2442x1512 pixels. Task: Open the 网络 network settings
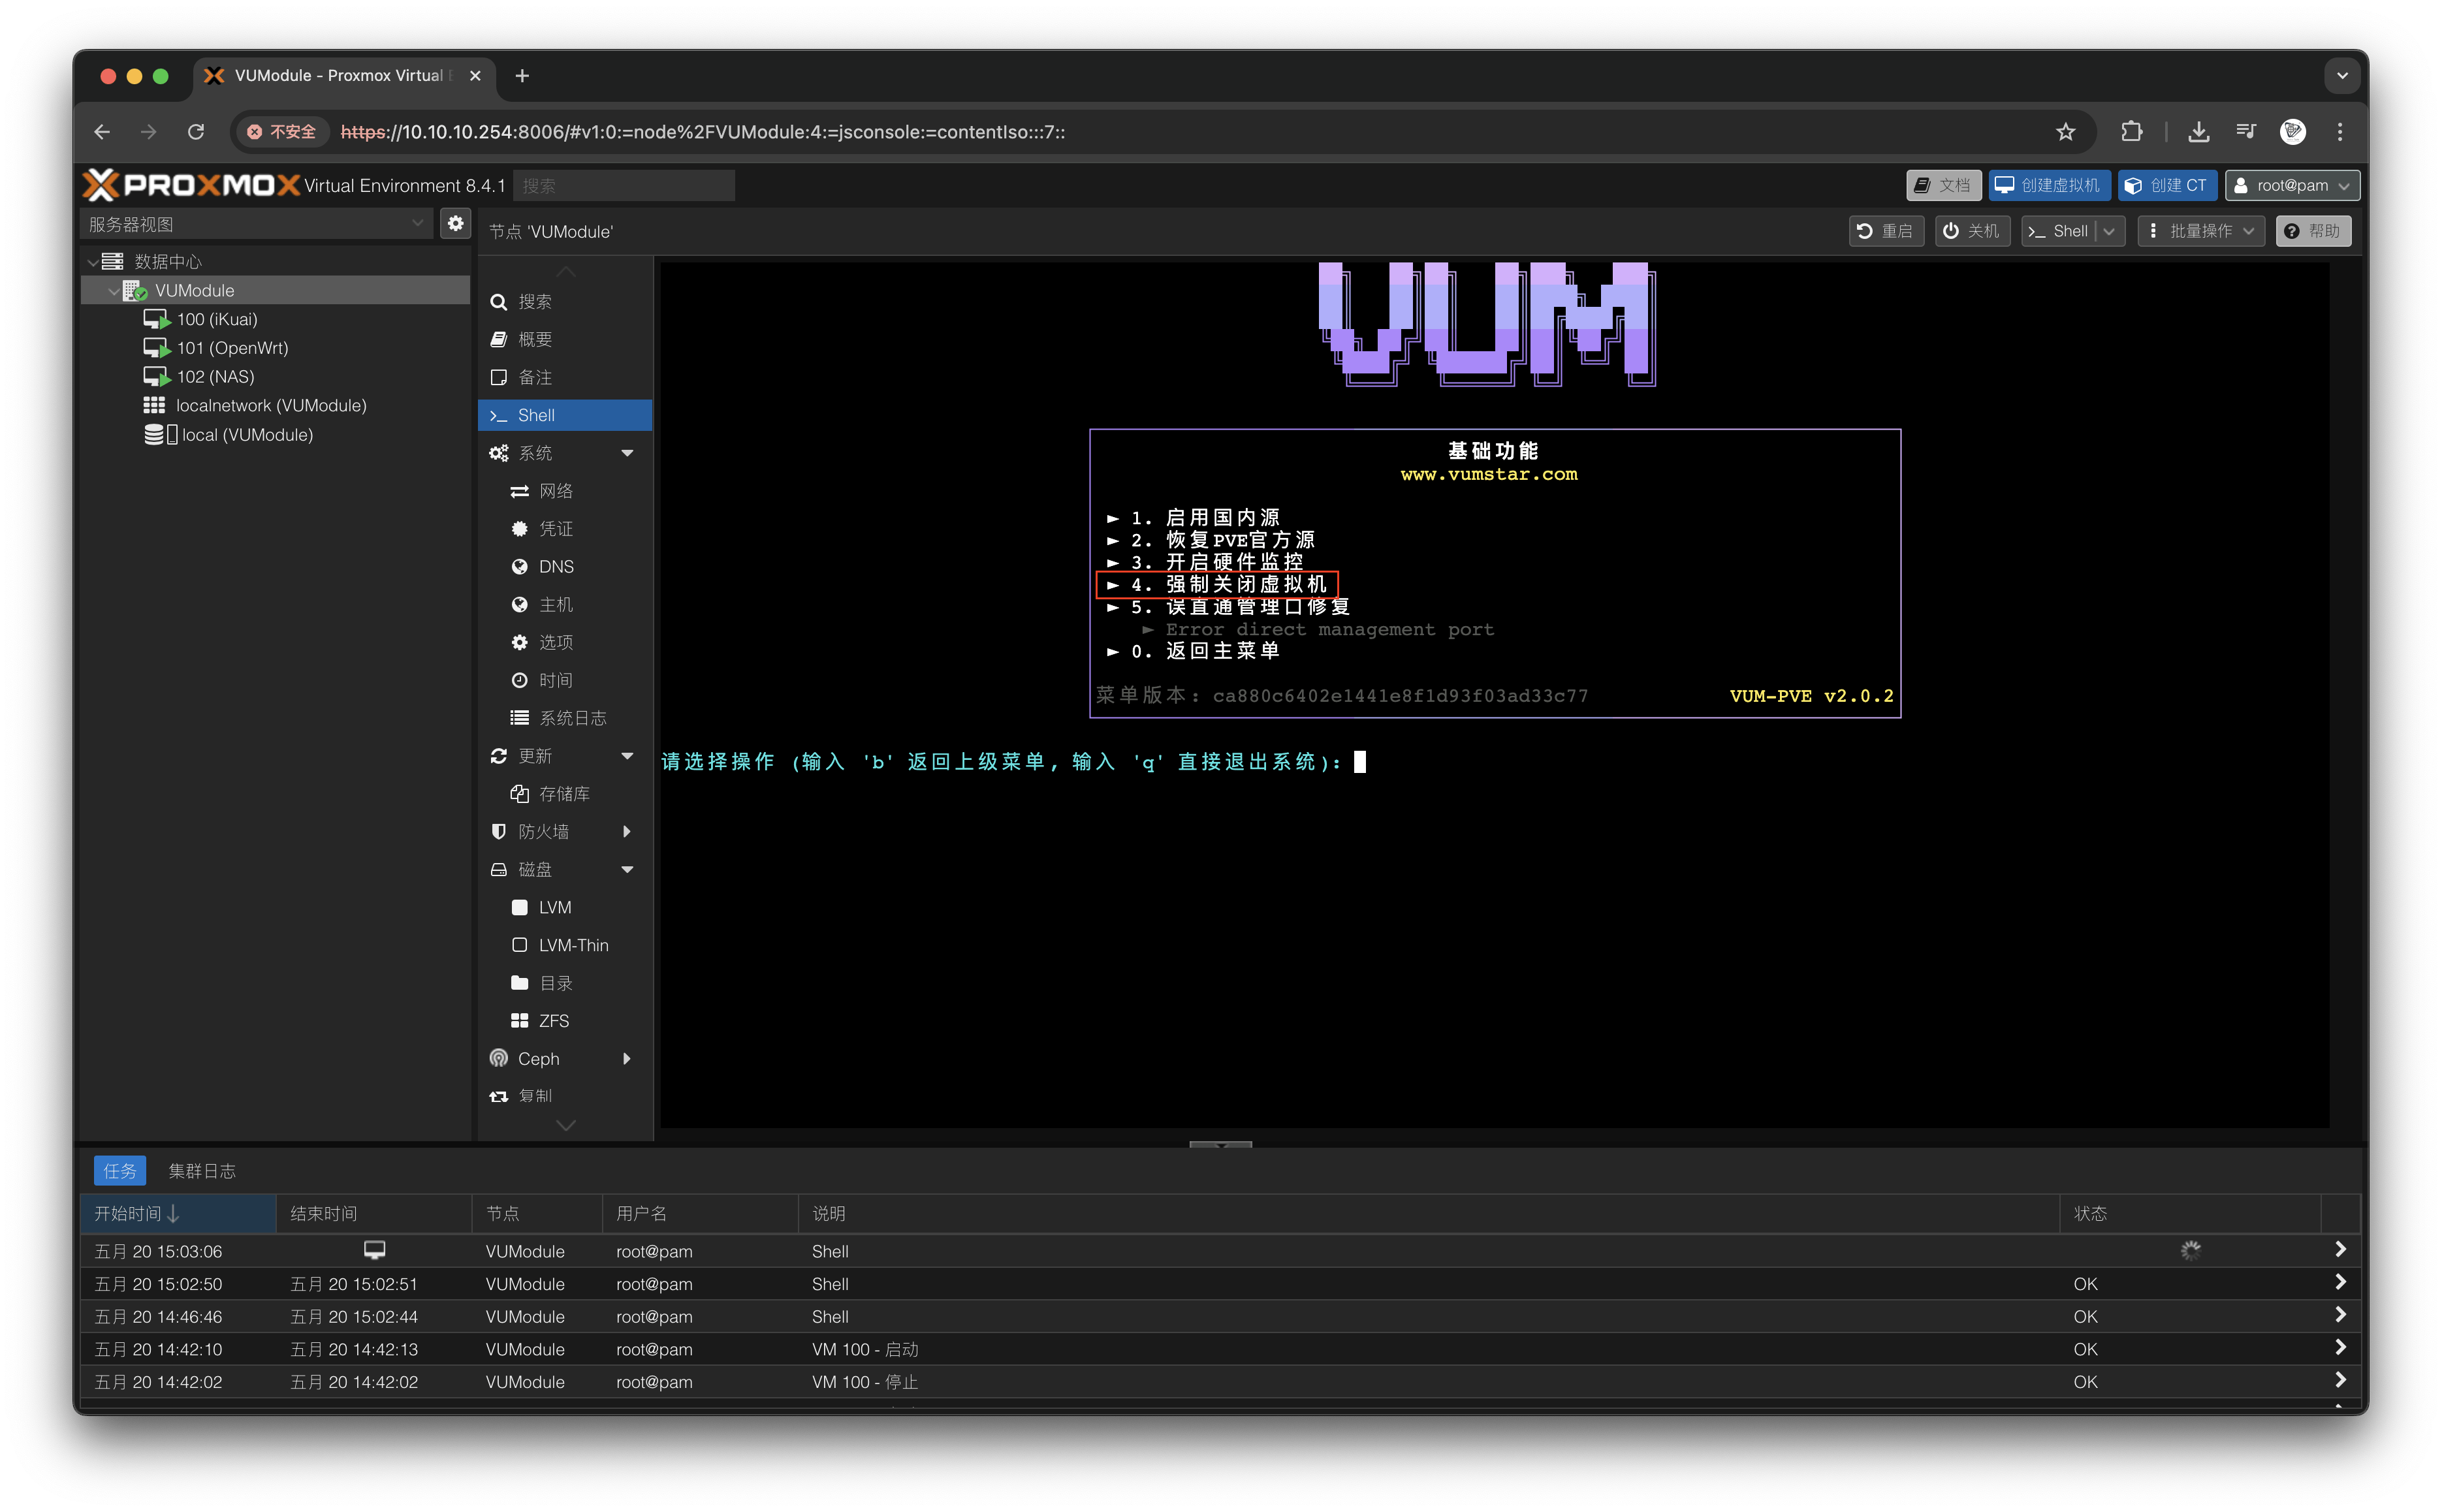[557, 490]
